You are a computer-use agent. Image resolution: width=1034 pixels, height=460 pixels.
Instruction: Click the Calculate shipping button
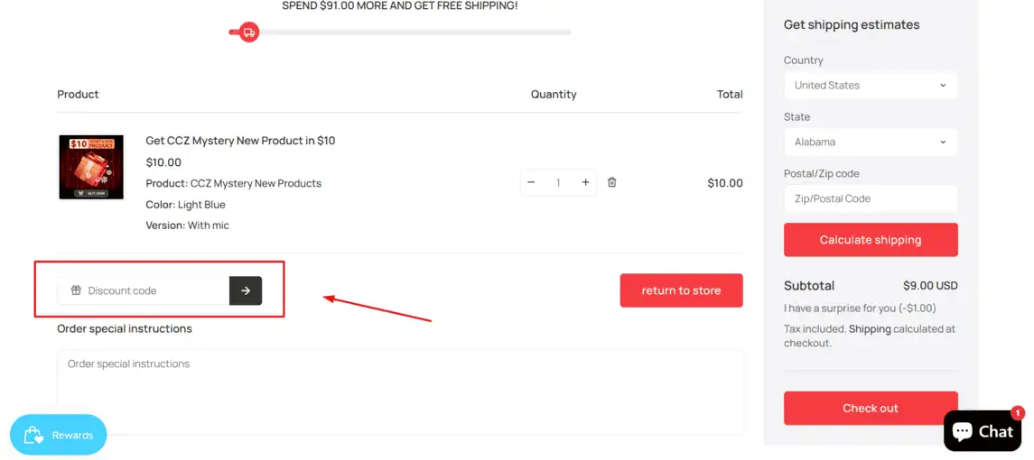point(871,240)
